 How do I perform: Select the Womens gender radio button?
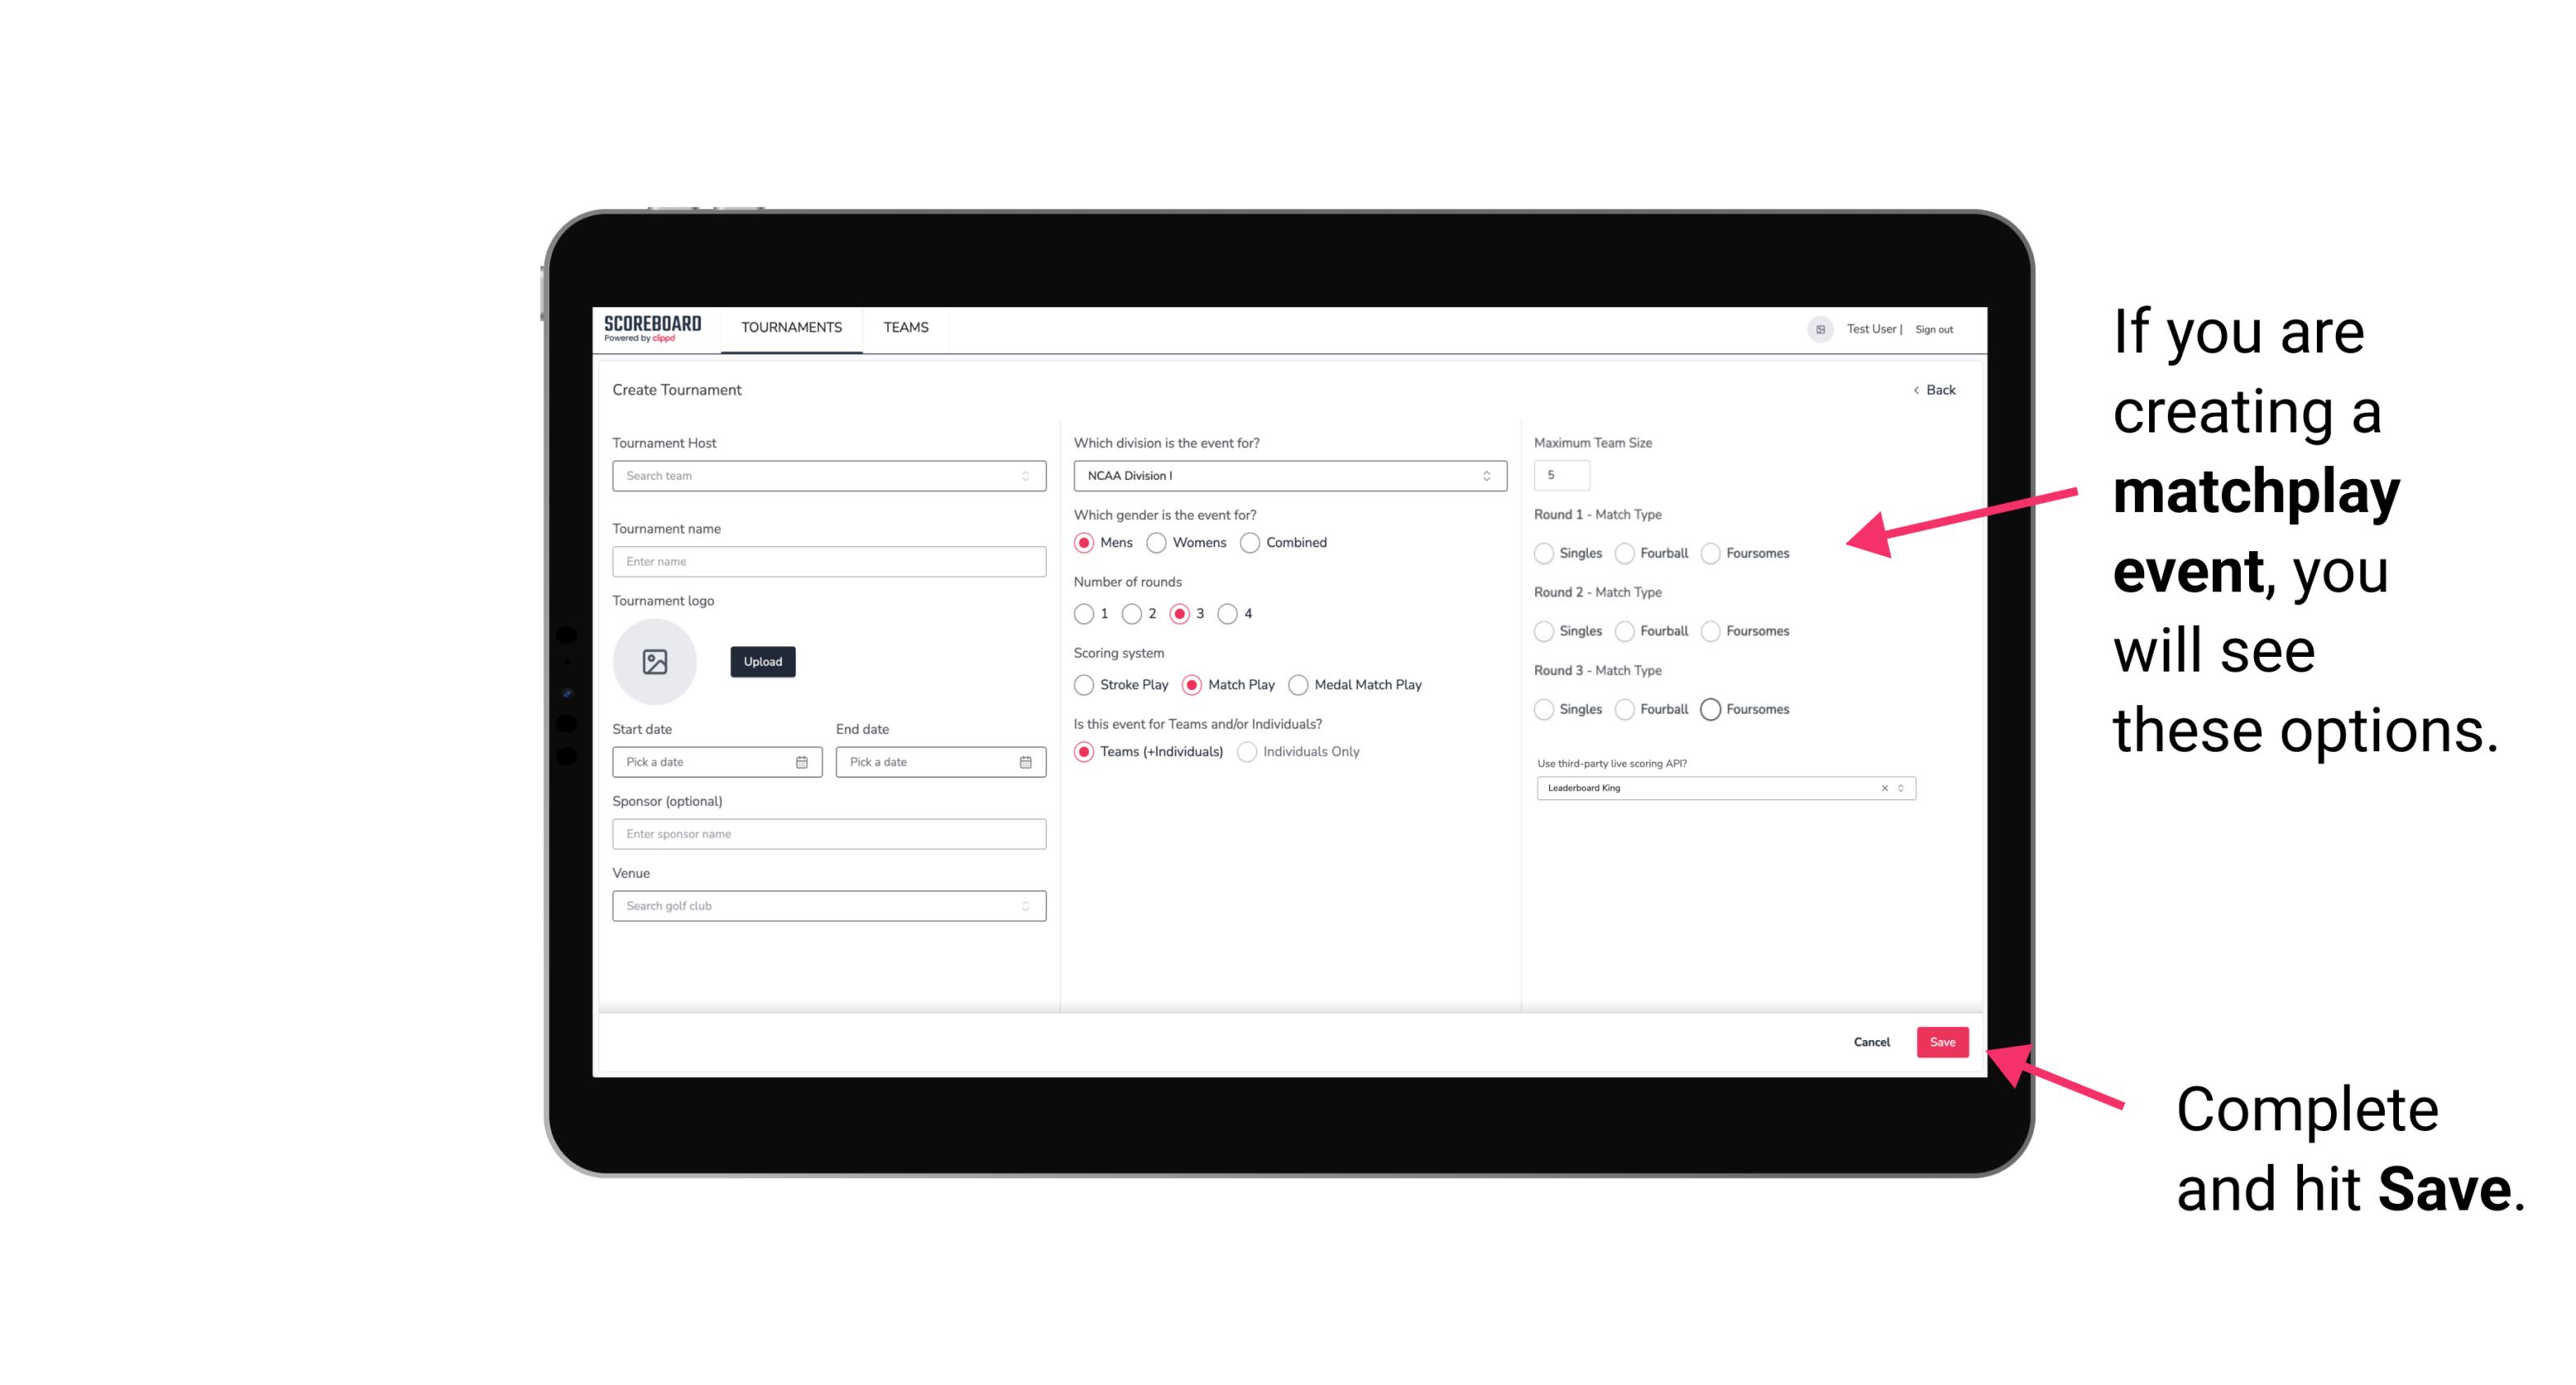pyautogui.click(x=1158, y=542)
